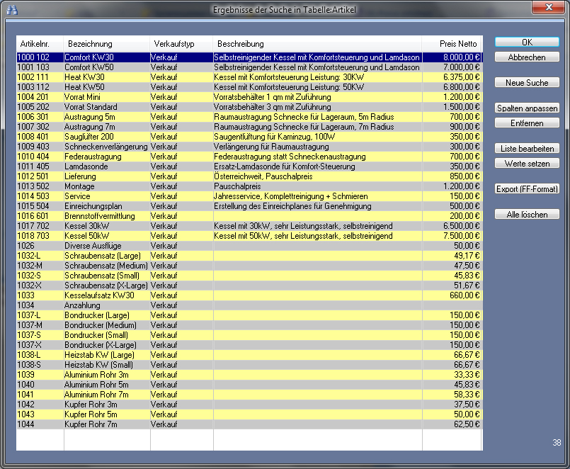Close the search results dialog
Screen dimensions: 570x469
(x=549, y=7)
